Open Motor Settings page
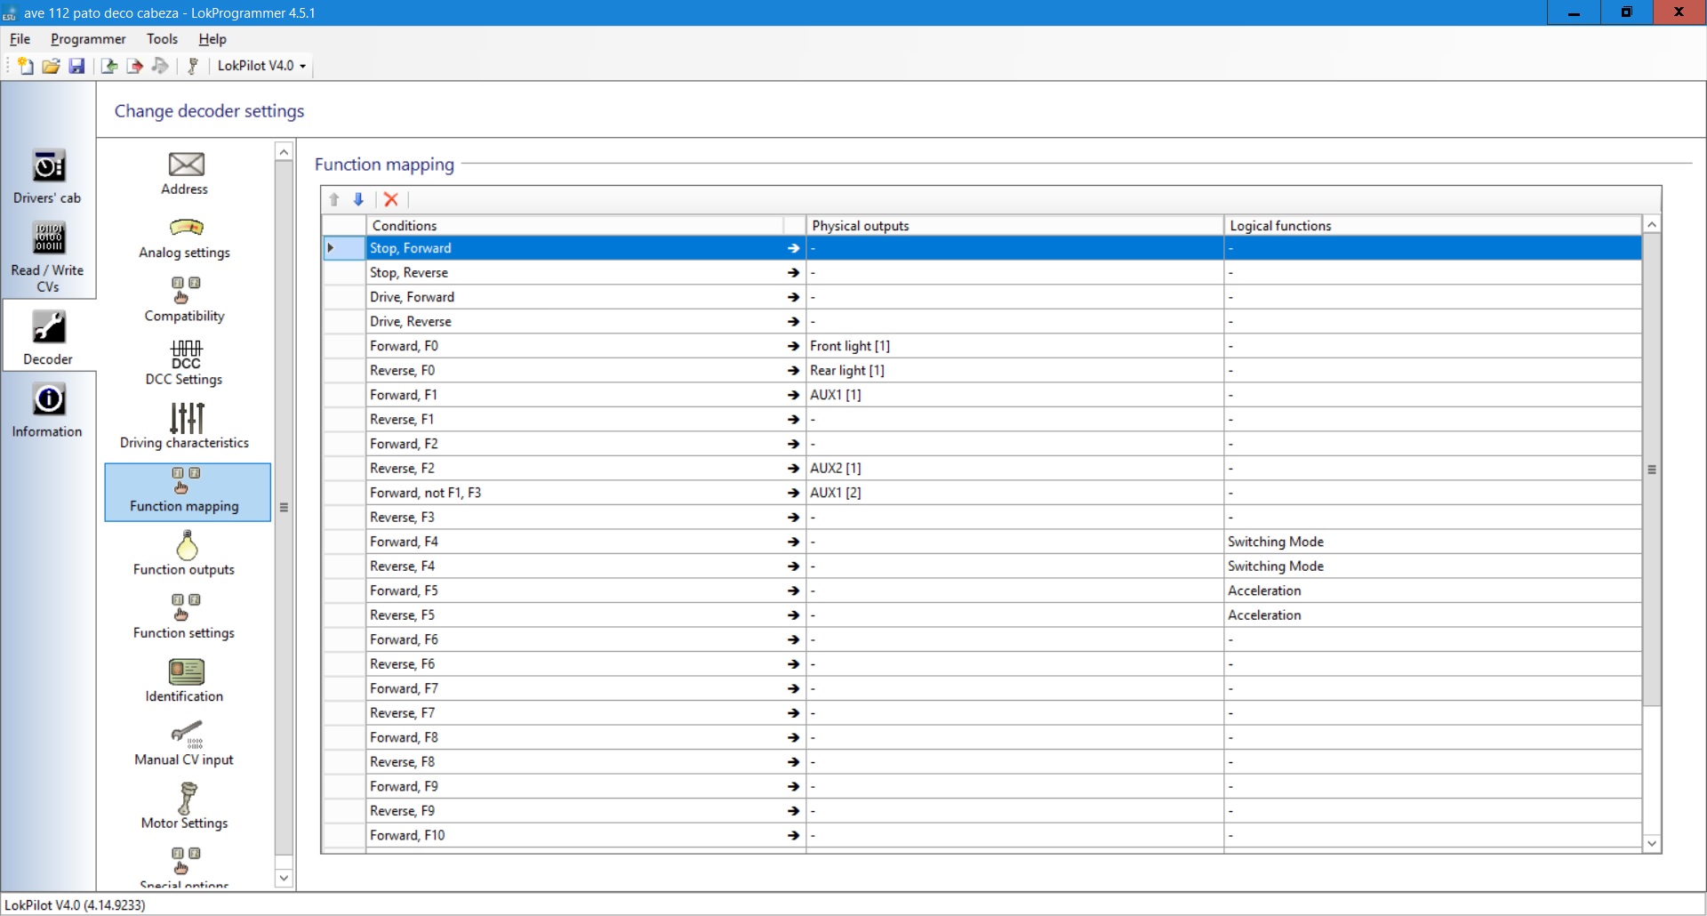The width and height of the screenshot is (1707, 916). pyautogui.click(x=185, y=807)
